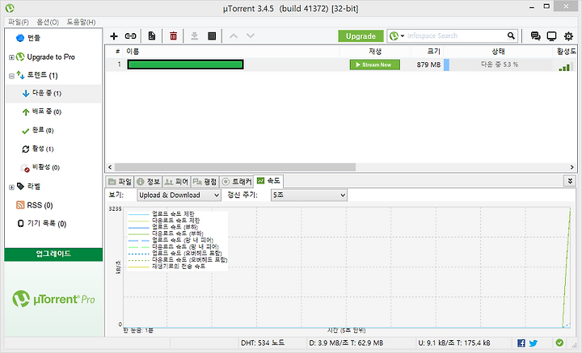This screenshot has height=353, width=582.
Task: Open the Upload & Download view dropdown
Action: (179, 195)
